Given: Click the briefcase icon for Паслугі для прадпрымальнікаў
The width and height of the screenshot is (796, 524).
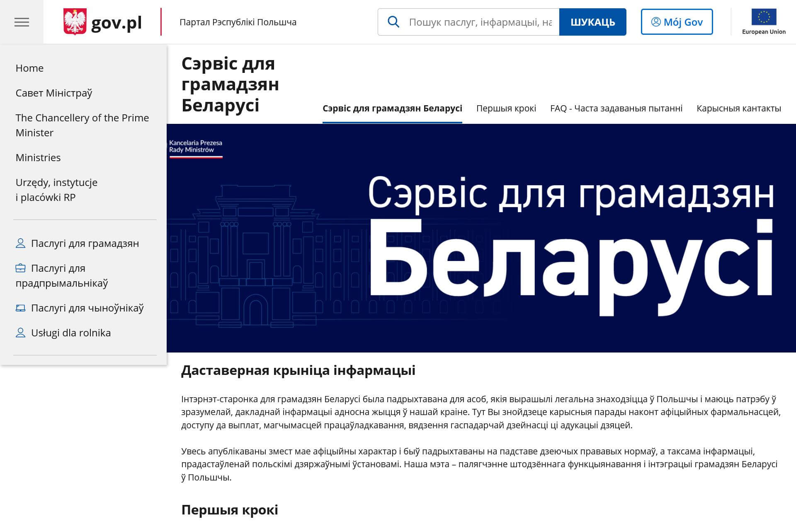Looking at the screenshot, I should coord(20,268).
